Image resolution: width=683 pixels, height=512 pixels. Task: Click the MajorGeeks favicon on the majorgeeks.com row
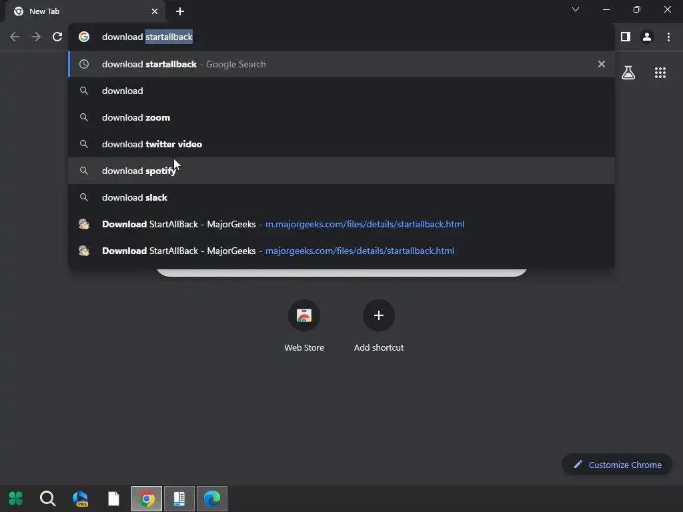pos(84,251)
